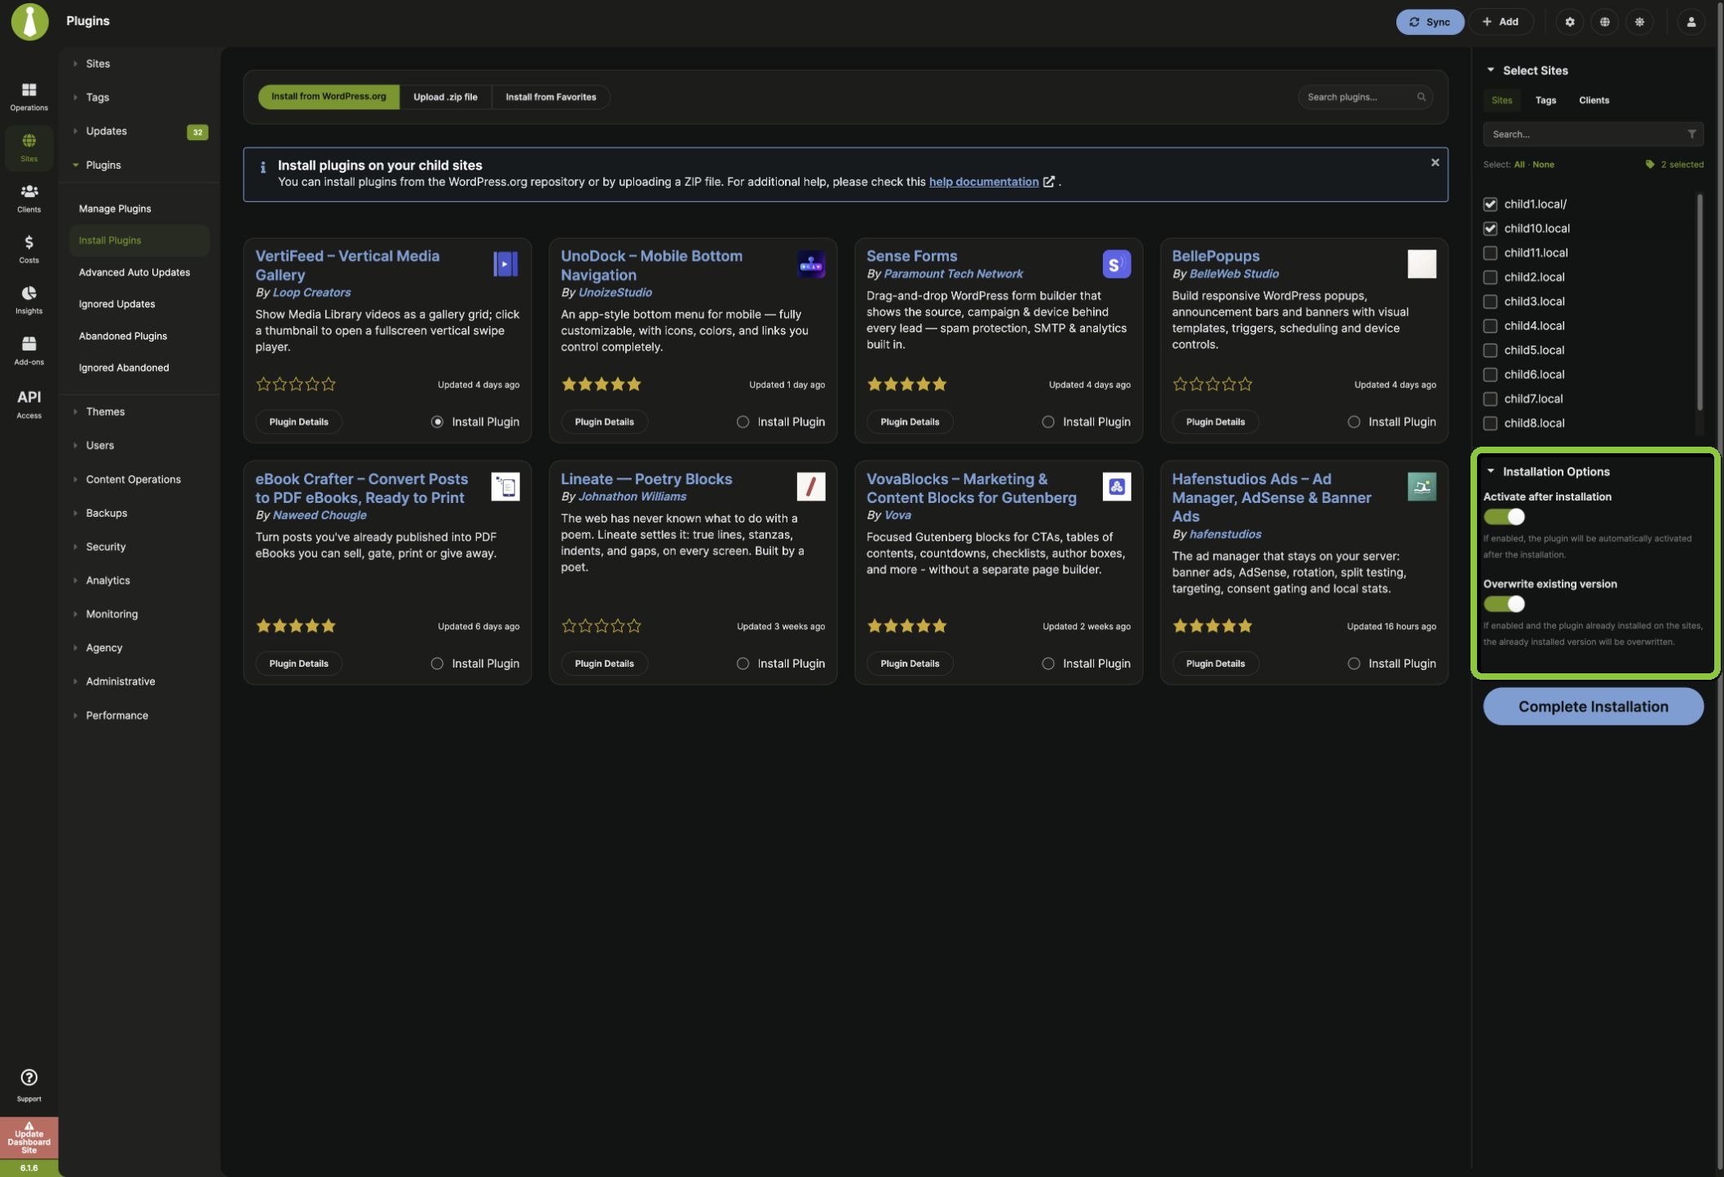The width and height of the screenshot is (1724, 1177).
Task: Check the child11.local checkbox
Action: (x=1490, y=253)
